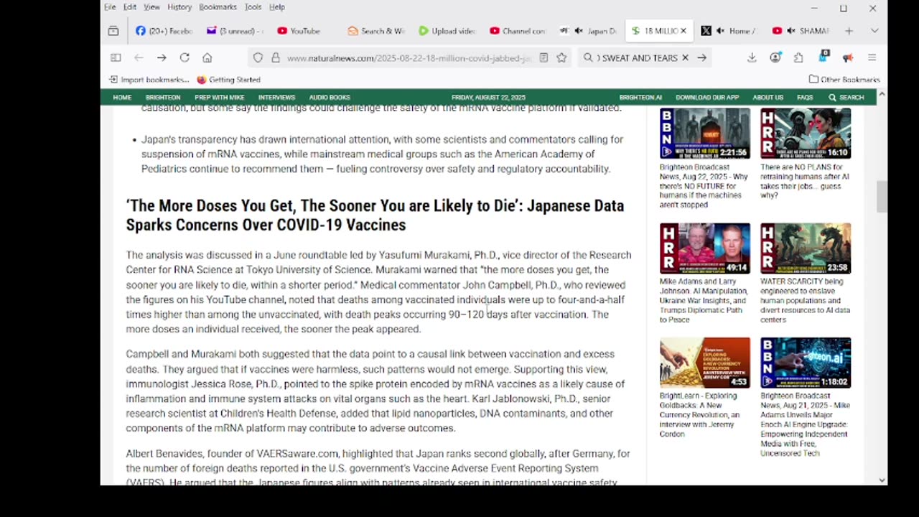This screenshot has width=919, height=517.
Task: Go back with the back arrow
Action: (139, 57)
